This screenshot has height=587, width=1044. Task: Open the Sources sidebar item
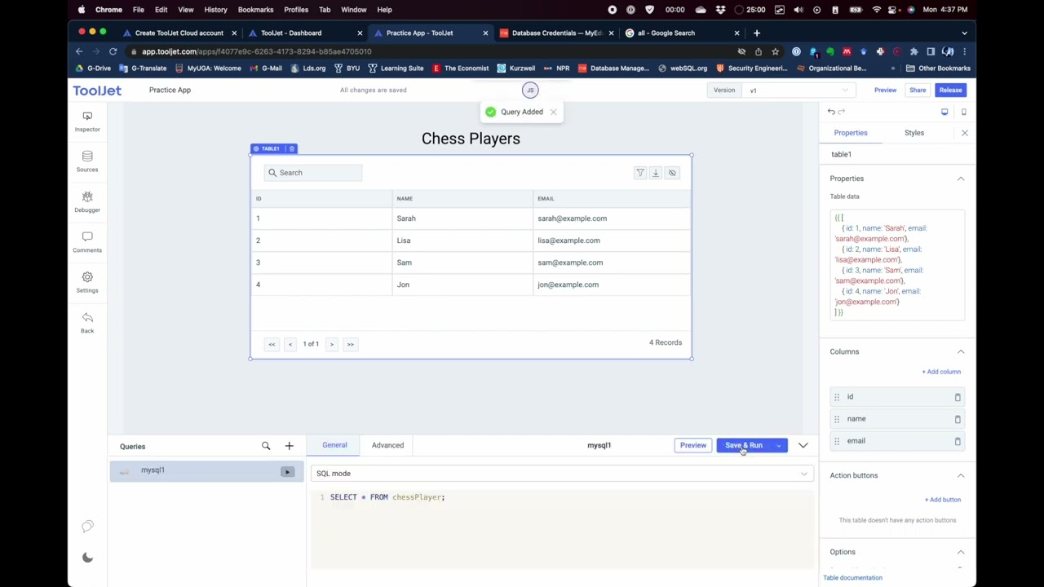87,161
